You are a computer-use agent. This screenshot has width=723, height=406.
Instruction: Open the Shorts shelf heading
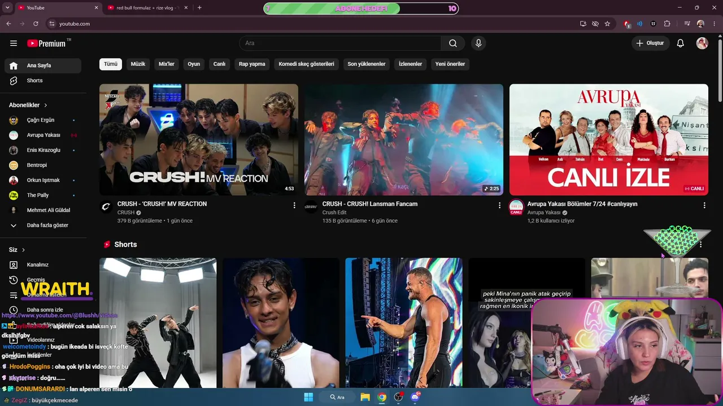[125, 245]
